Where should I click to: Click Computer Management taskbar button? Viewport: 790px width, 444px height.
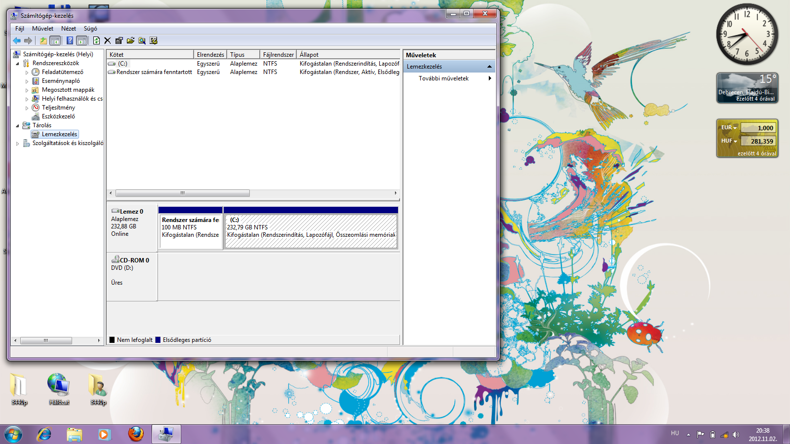coord(166,434)
